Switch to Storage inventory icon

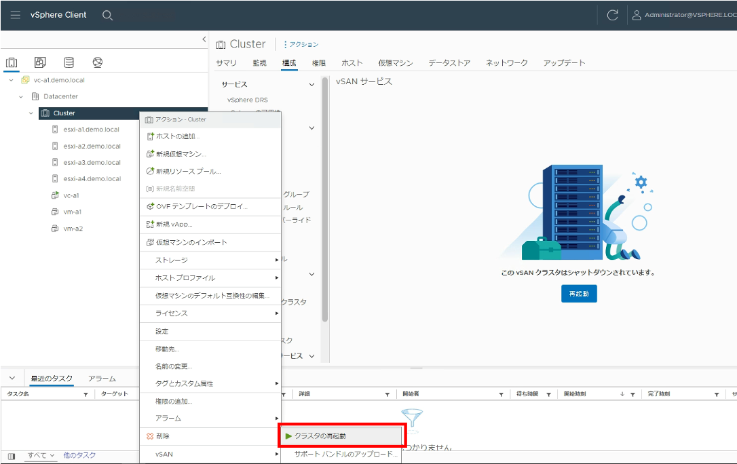tap(69, 62)
